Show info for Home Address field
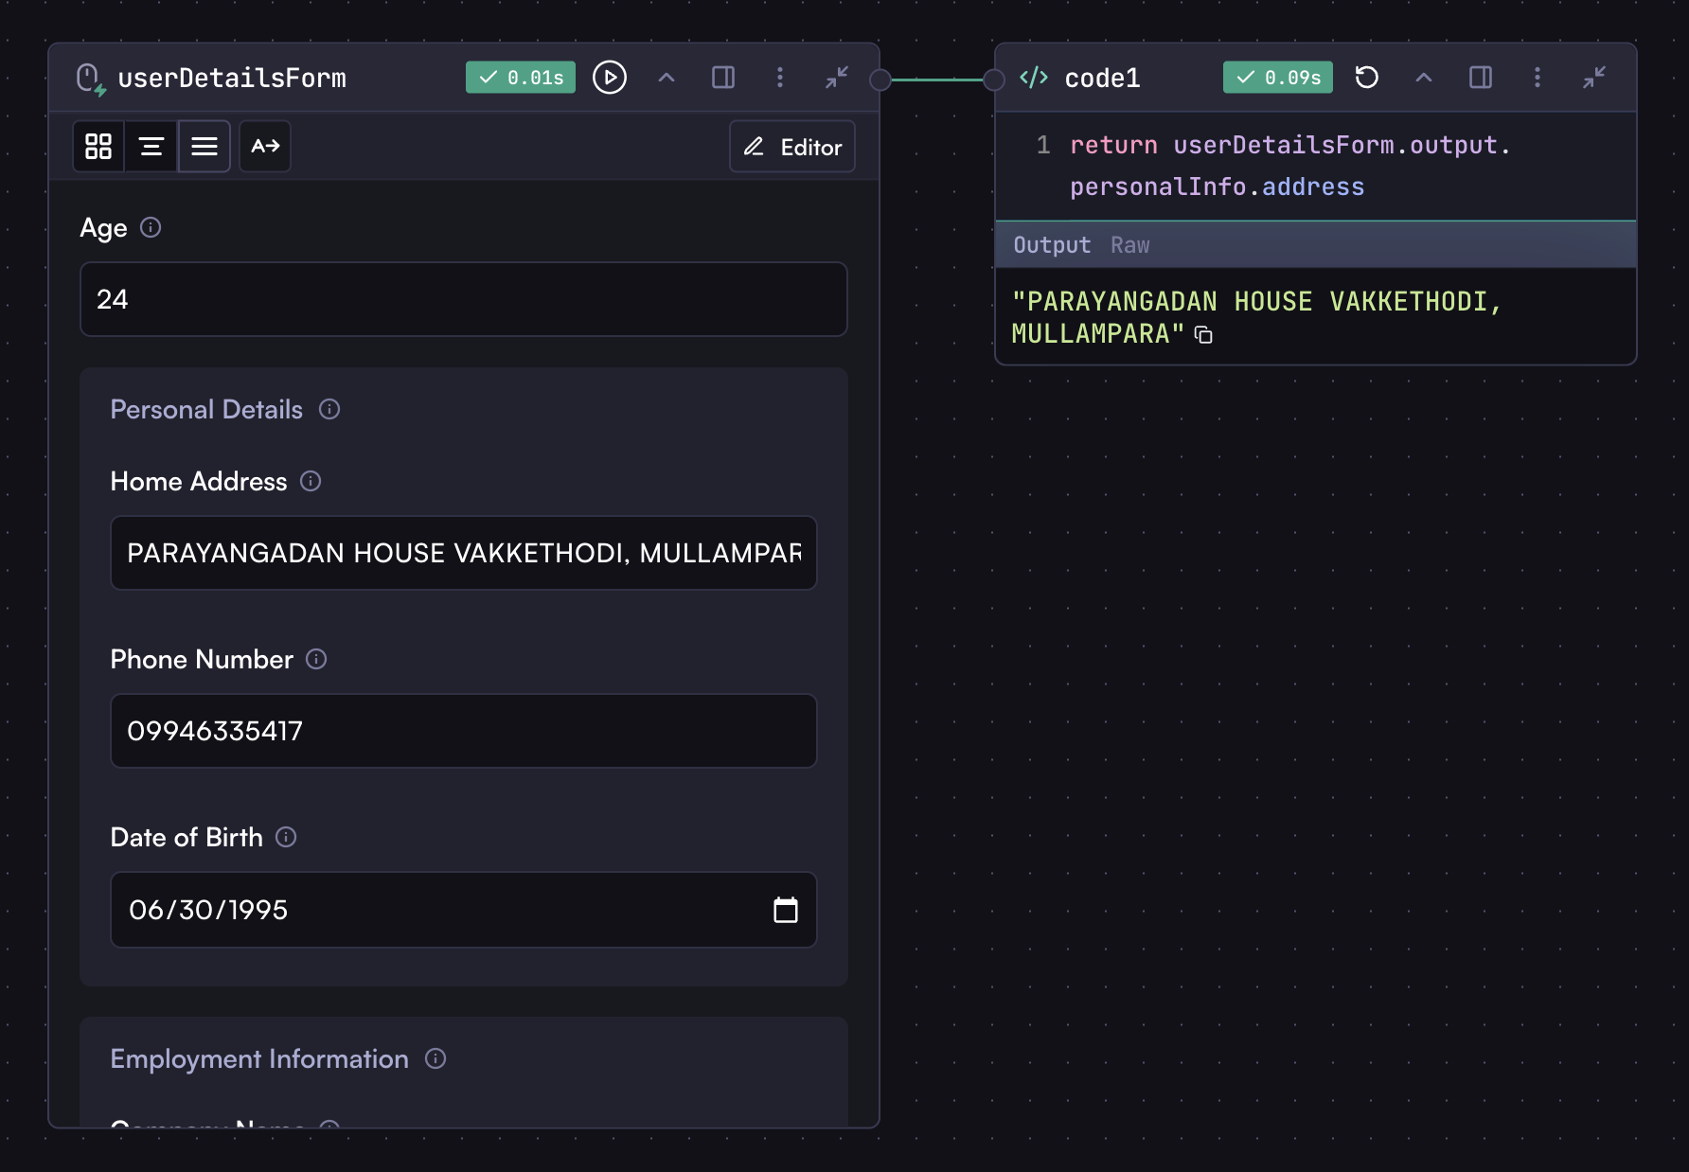Screen dimensions: 1689x1172 click(x=311, y=481)
